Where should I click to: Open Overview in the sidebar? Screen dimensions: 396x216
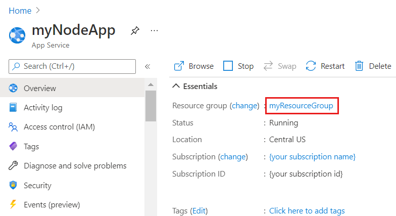tap(72, 88)
